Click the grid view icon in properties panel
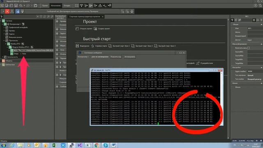263x148 pixels. [x=254, y=20]
